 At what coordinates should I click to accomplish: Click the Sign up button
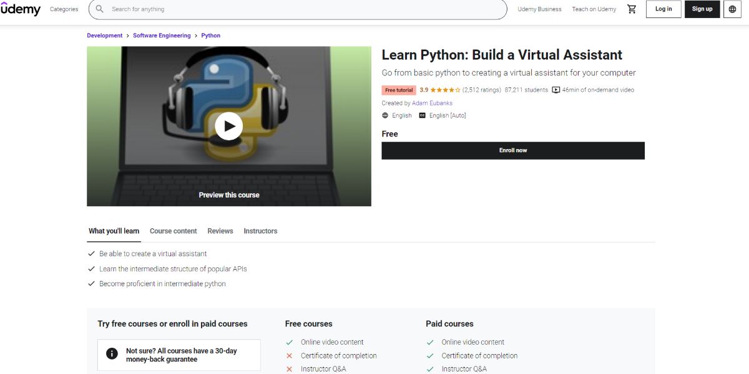coord(702,9)
